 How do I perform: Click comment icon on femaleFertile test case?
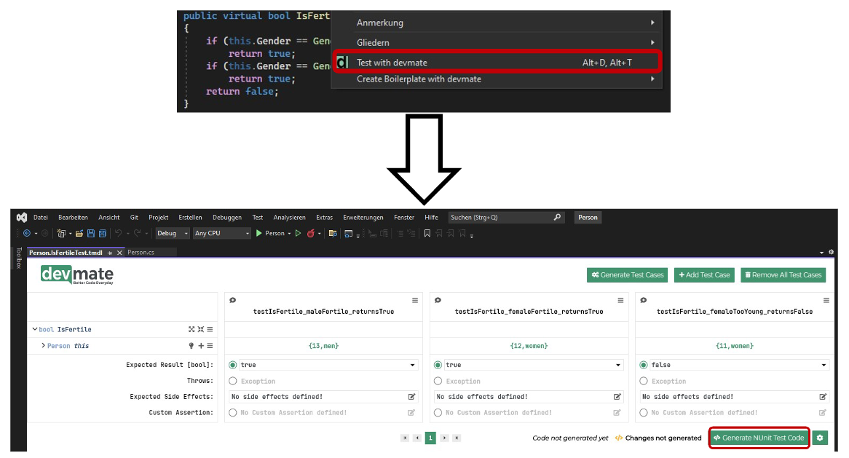438,300
